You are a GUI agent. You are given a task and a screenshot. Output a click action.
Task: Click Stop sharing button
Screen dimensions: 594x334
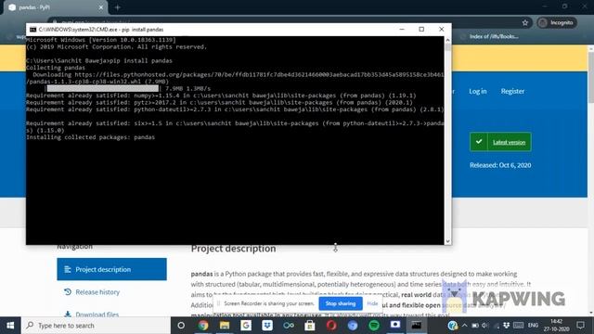click(x=341, y=303)
